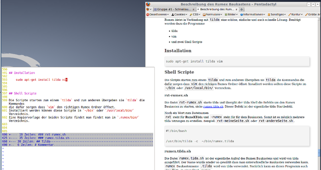Click the 'rxt-meineSeite.sh' inline code example
The width and height of the screenshot is (321, 170).
pyautogui.click(x=233, y=121)
